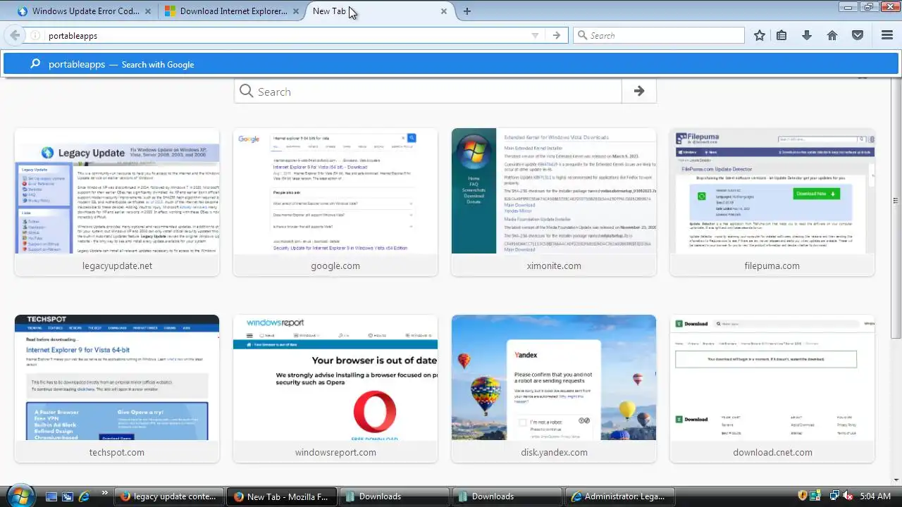Click the magnifier icon in toolbar search box
Screen dimensions: 902x507
582,35
